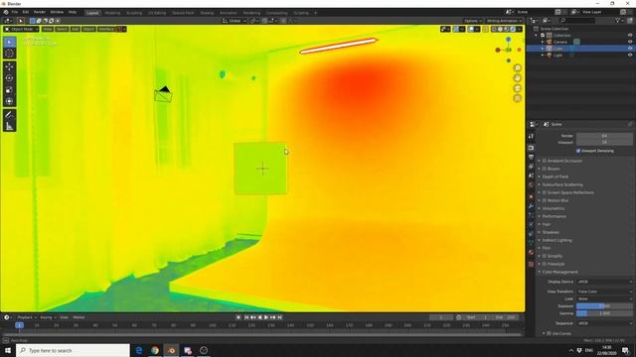Adjust the Gamma slider
Image resolution: width=636 pixels, height=357 pixels.
pos(604,313)
